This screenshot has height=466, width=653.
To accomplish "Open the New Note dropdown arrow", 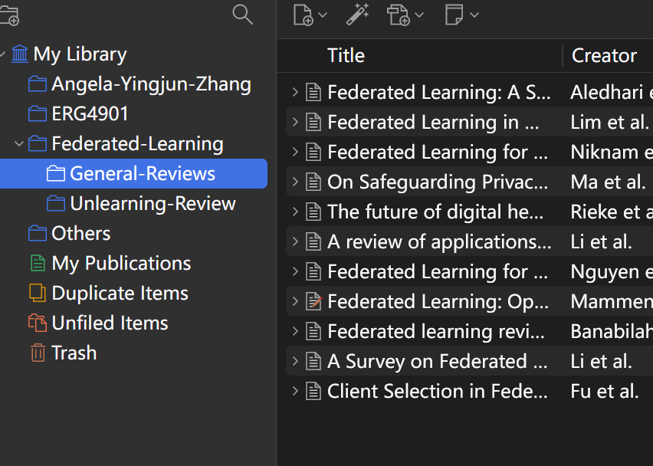I will (x=474, y=15).
